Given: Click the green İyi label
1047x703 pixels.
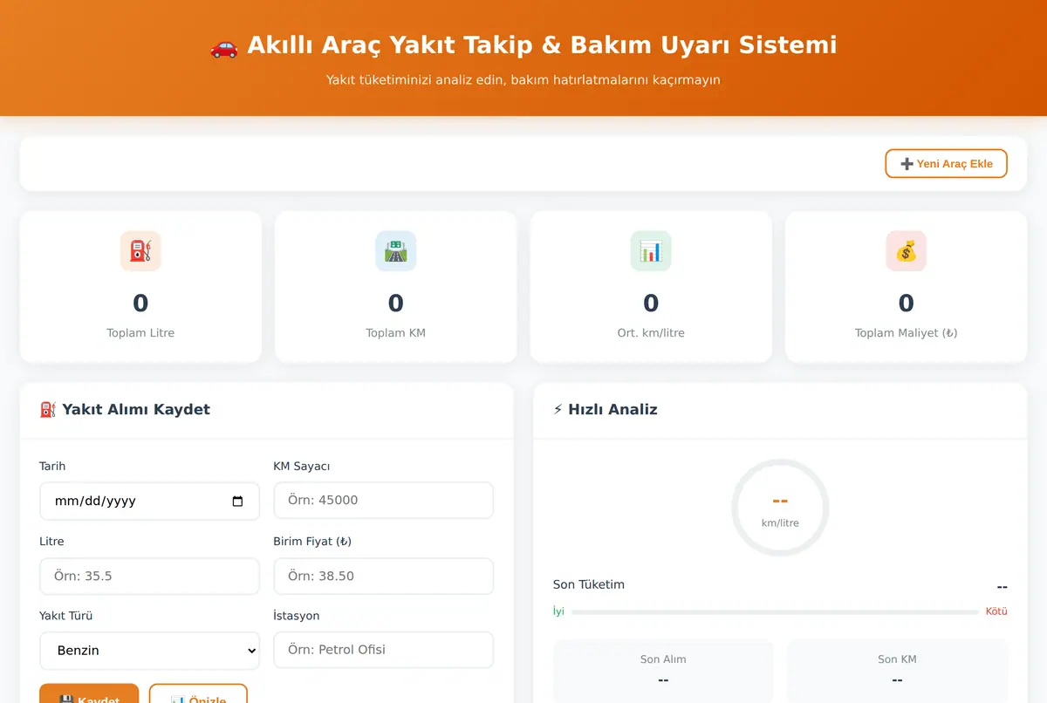Looking at the screenshot, I should tap(558, 611).
